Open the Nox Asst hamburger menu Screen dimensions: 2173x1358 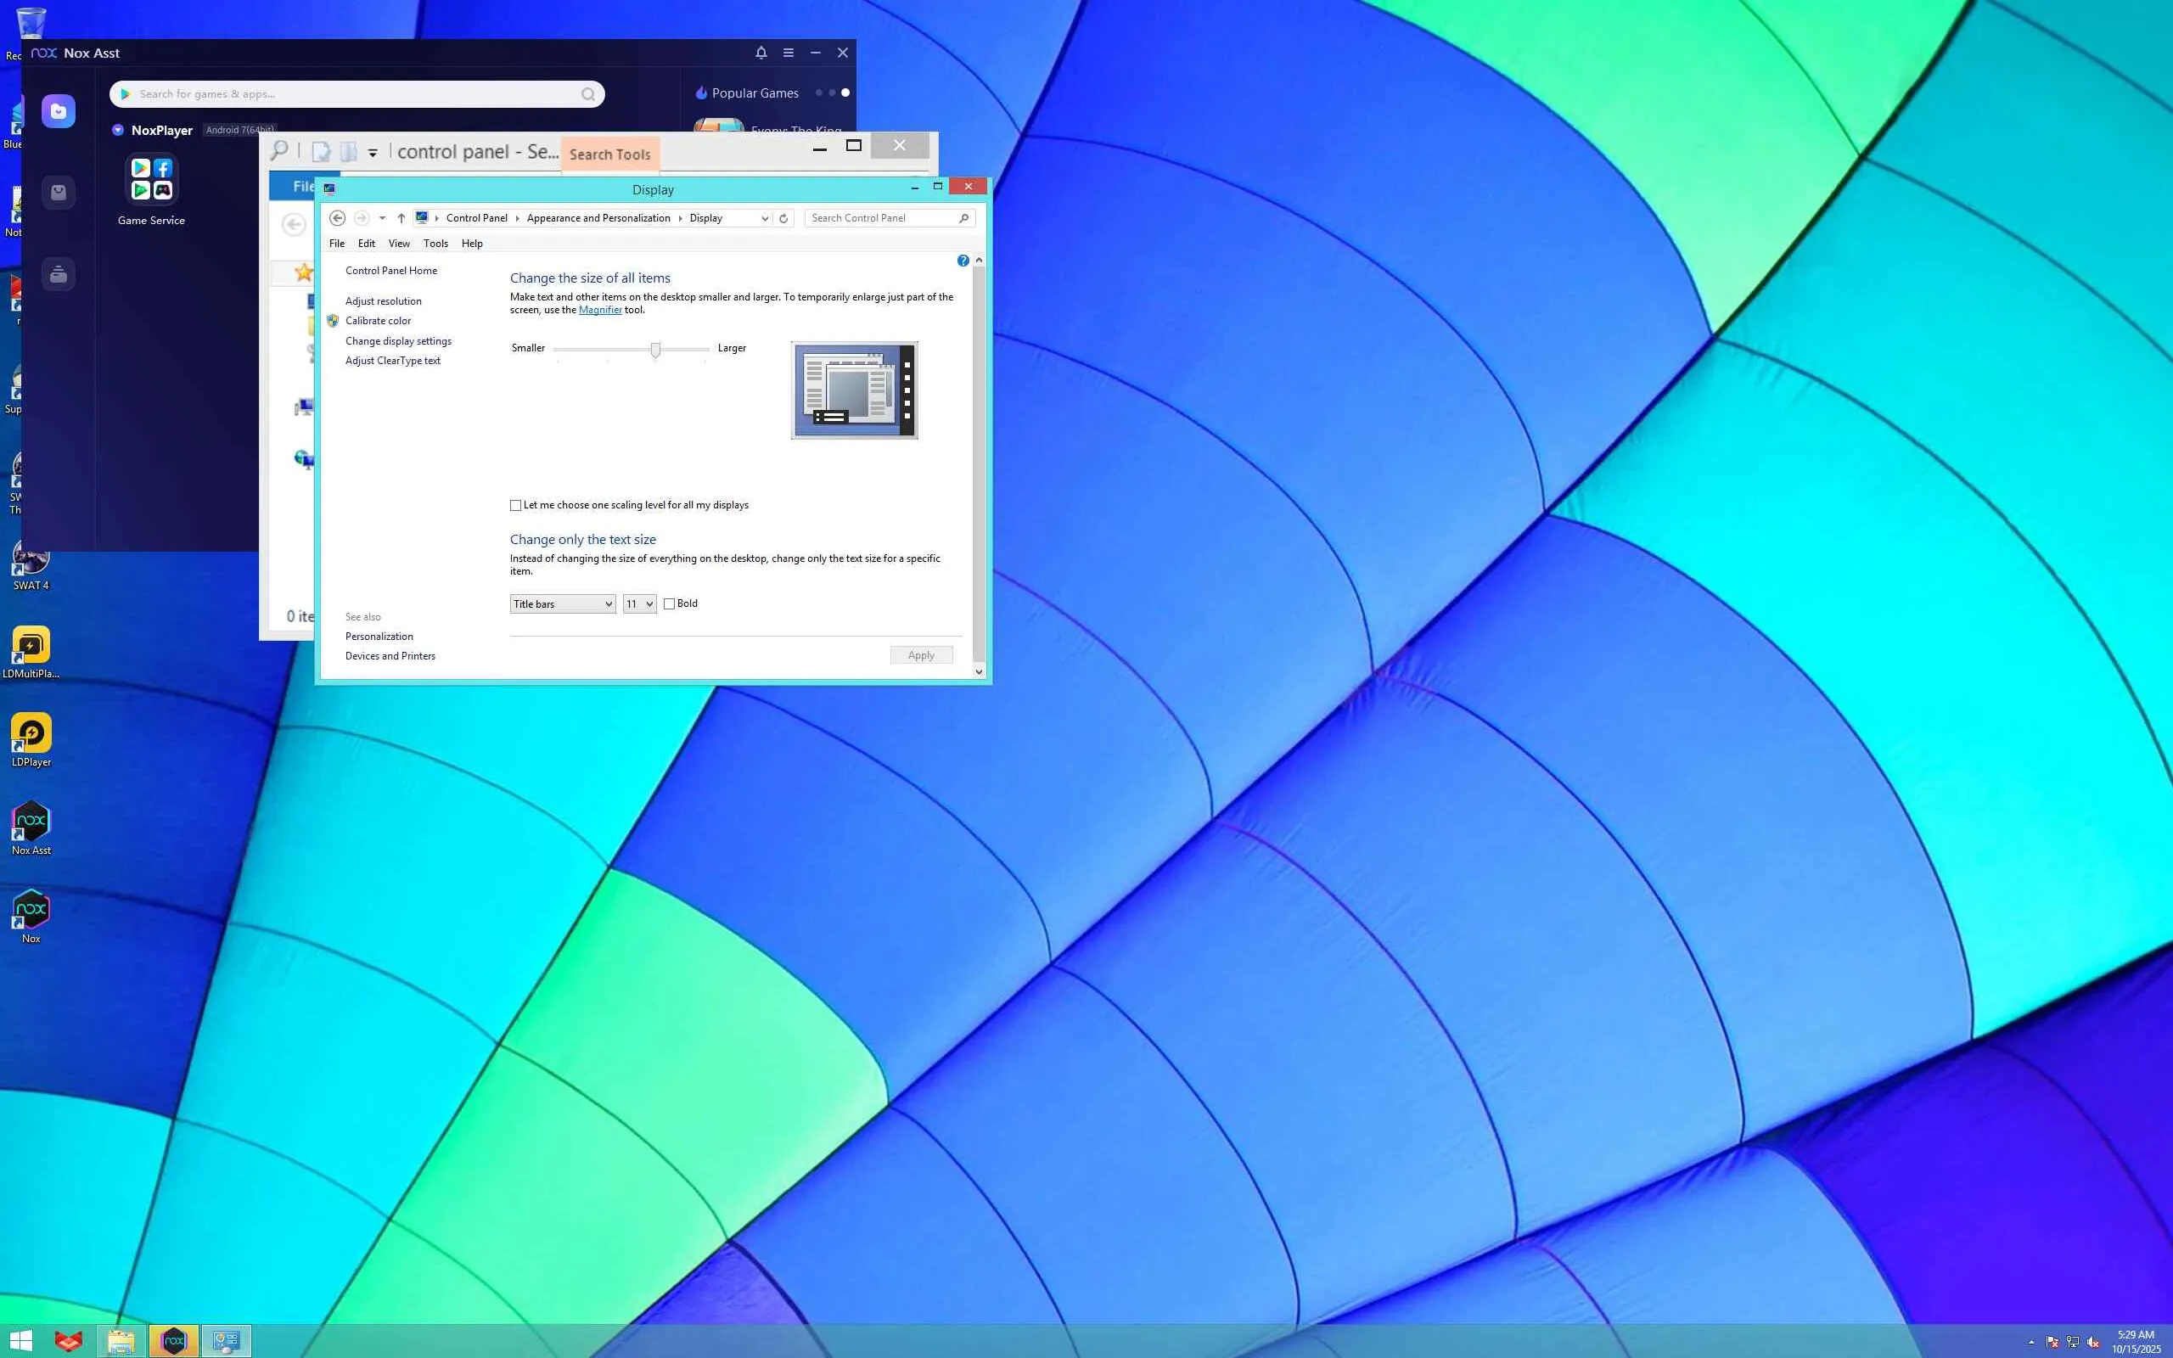pos(789,53)
